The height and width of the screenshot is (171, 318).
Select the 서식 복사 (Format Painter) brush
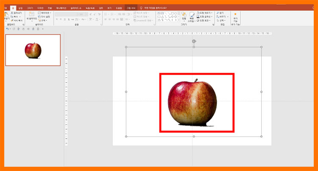pos(17,21)
